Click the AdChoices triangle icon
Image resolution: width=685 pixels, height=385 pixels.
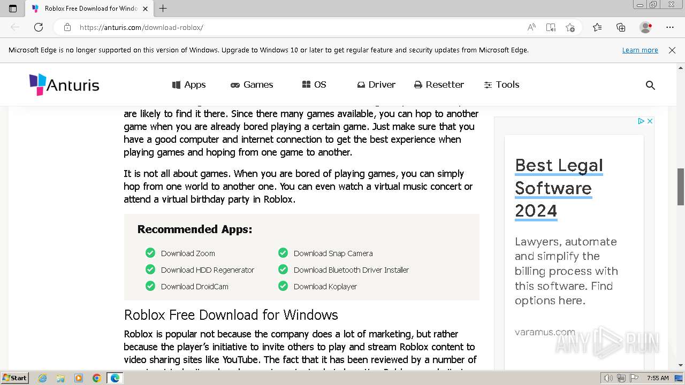point(641,121)
